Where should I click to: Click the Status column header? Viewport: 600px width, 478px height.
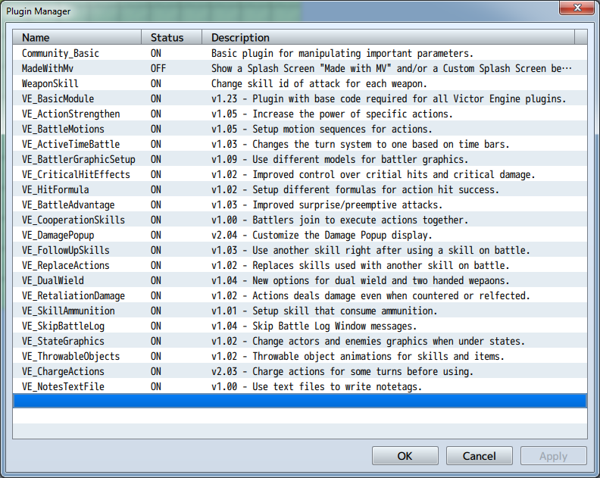coord(171,38)
